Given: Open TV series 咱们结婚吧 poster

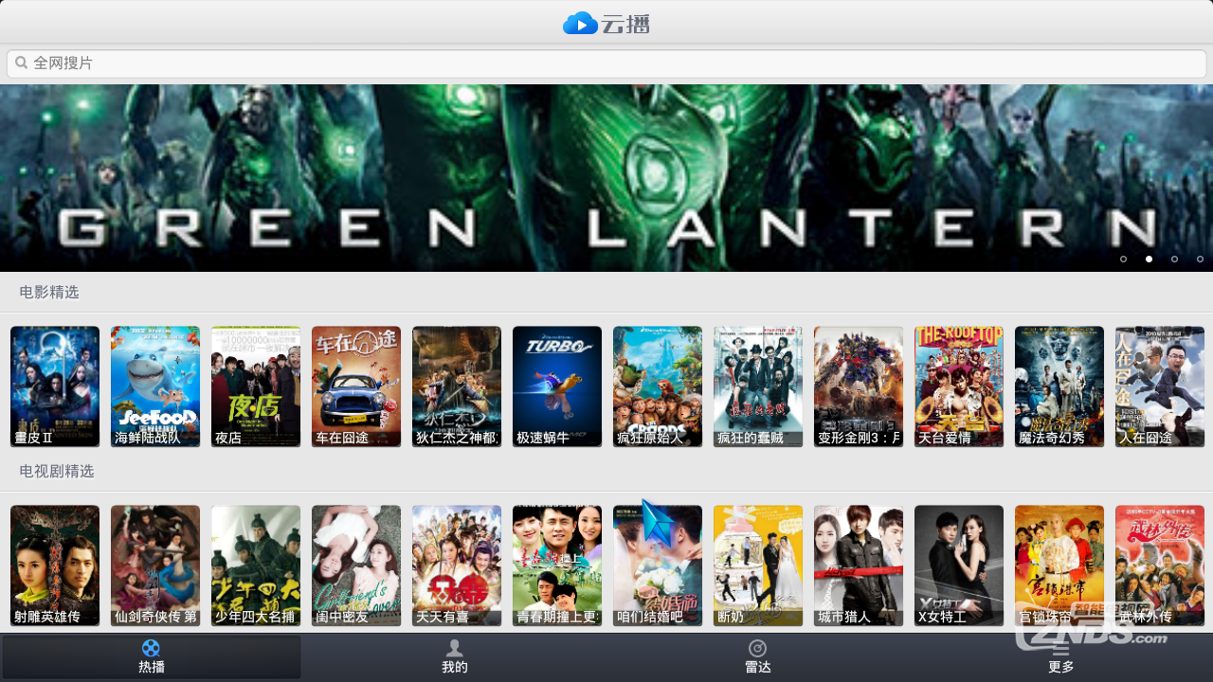Looking at the screenshot, I should 658,565.
